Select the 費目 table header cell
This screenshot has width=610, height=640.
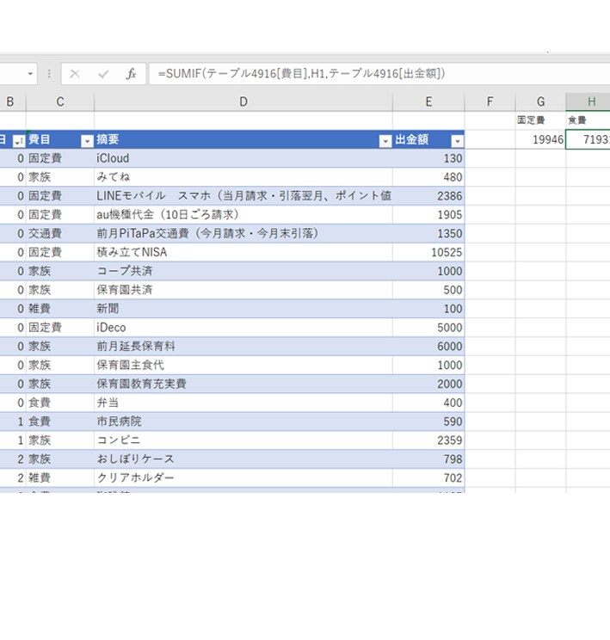60,139
